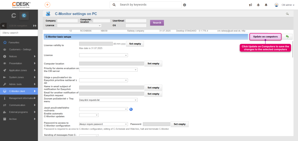Click the blue info icon beside language
This screenshot has width=298, height=141.
(131, 109)
